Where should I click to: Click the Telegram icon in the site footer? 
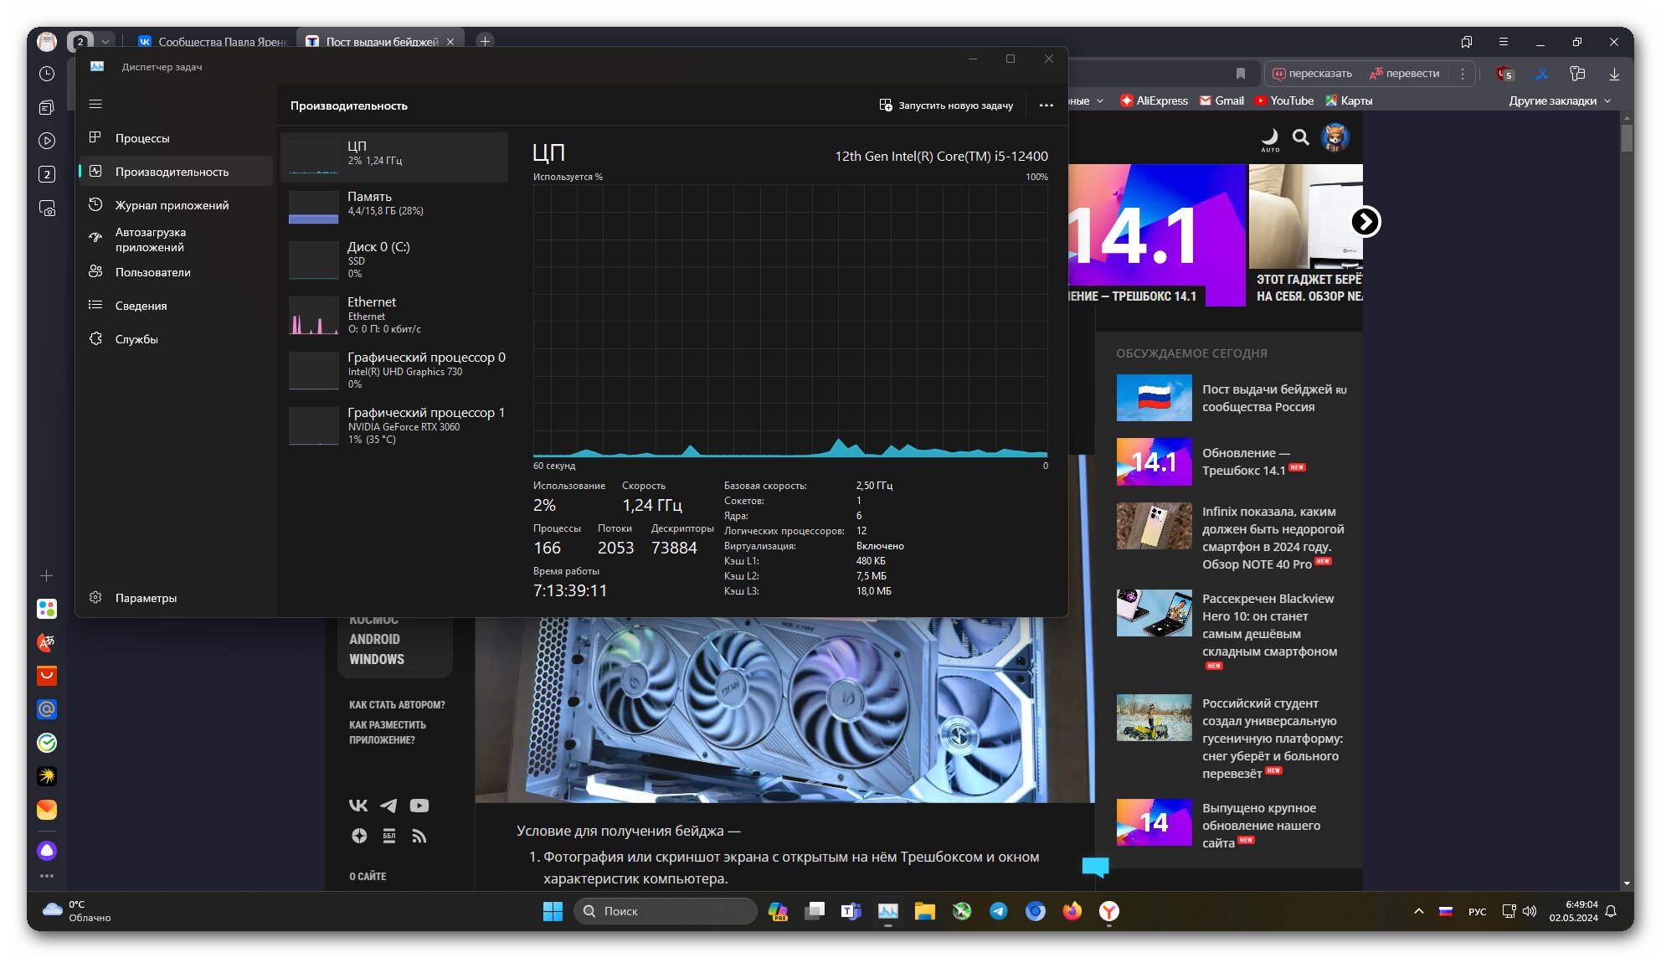388,806
